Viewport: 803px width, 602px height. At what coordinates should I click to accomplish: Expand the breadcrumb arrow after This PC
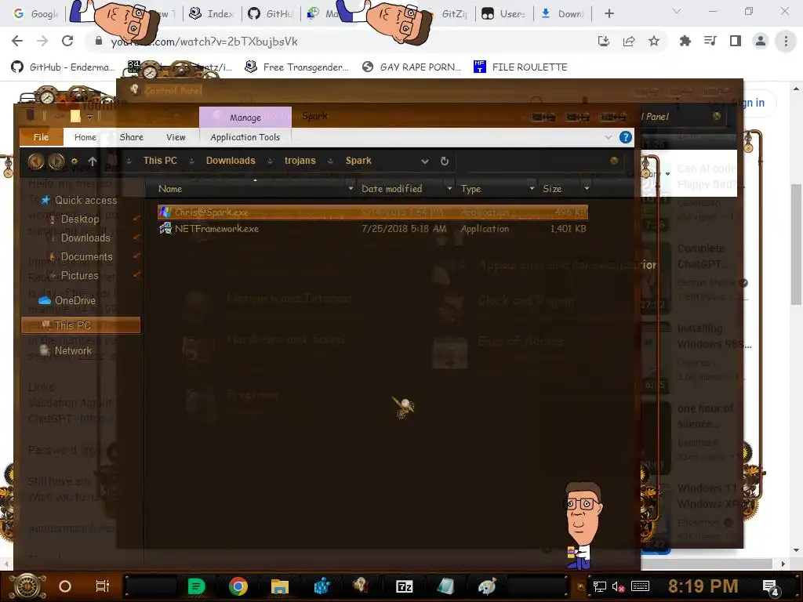click(191, 161)
